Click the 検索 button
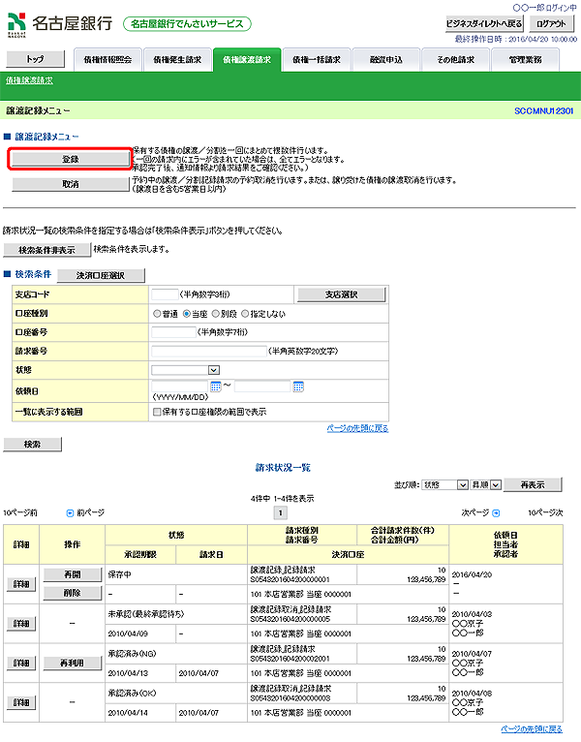This screenshot has width=581, height=742. (x=32, y=444)
